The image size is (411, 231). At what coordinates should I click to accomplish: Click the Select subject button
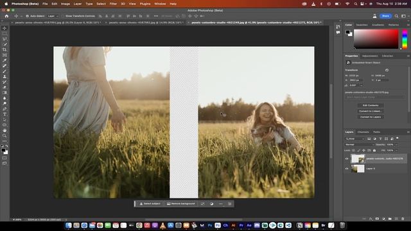(x=150, y=203)
